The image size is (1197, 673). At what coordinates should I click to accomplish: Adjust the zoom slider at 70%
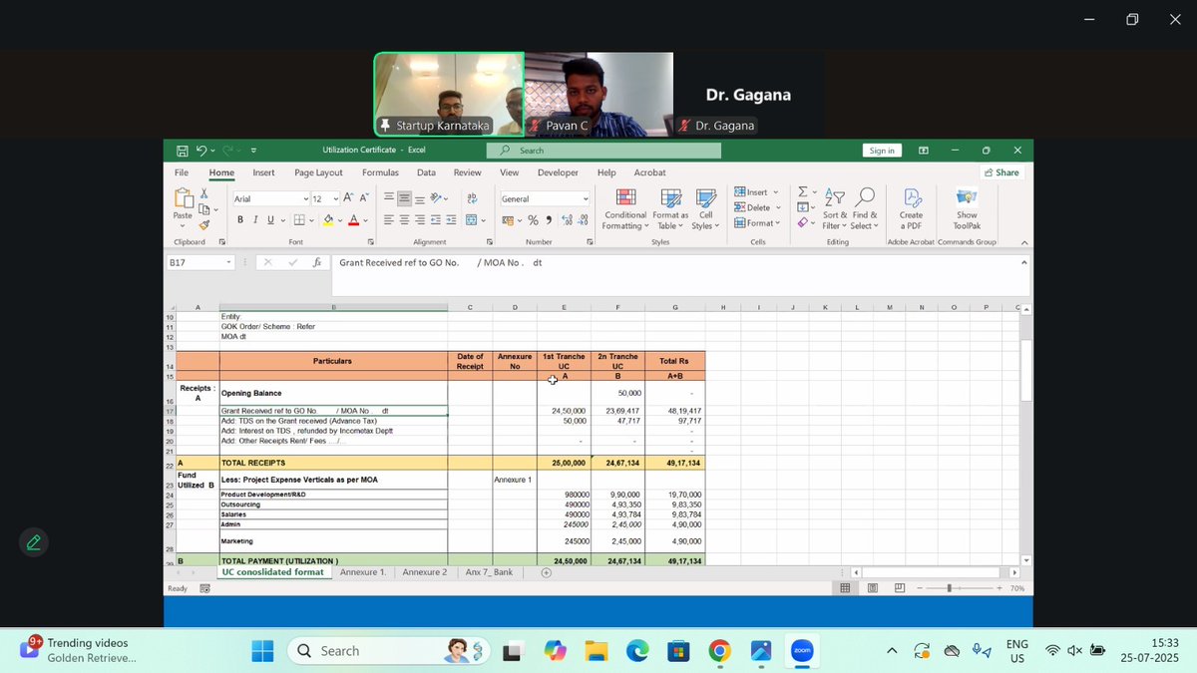949,589
